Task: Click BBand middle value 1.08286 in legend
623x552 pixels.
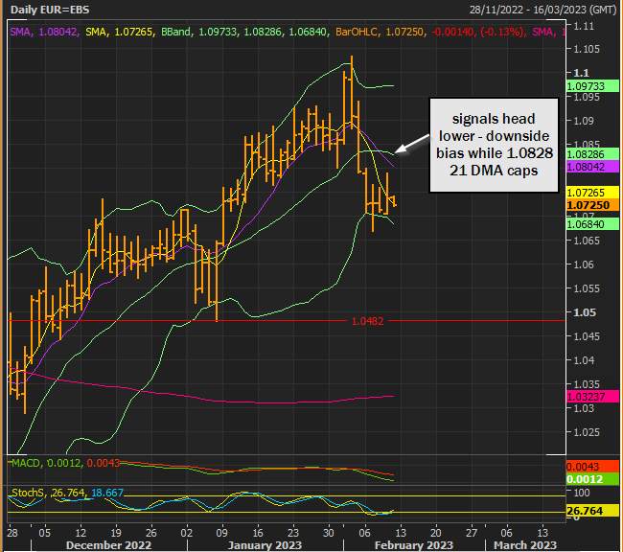Action: click(x=263, y=32)
